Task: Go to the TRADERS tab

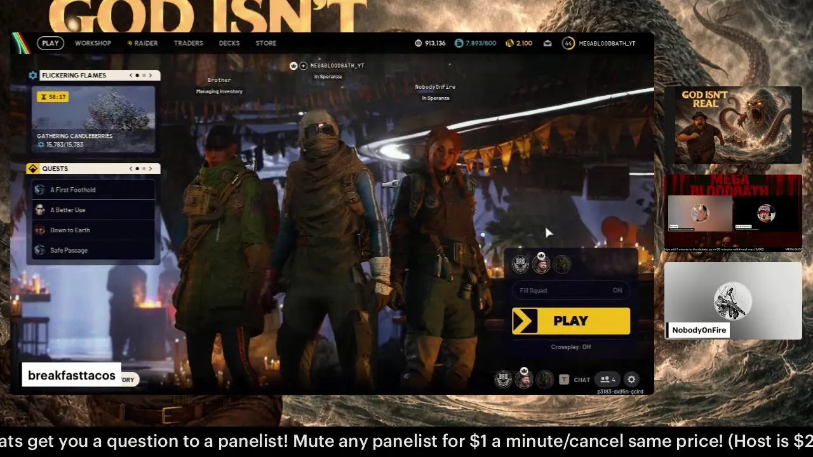Action: click(189, 43)
